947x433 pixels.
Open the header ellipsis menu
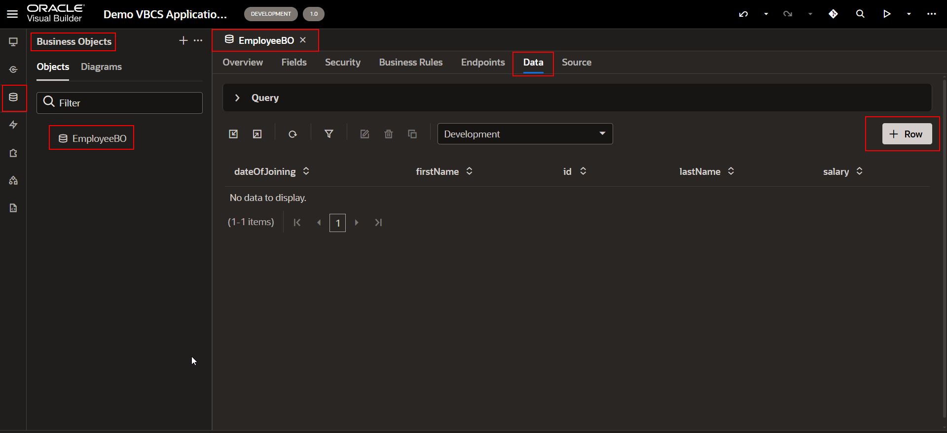click(931, 14)
